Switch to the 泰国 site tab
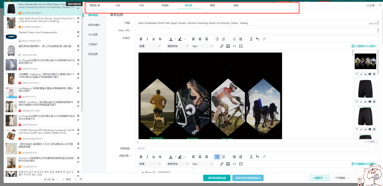 pyautogui.click(x=212, y=5)
